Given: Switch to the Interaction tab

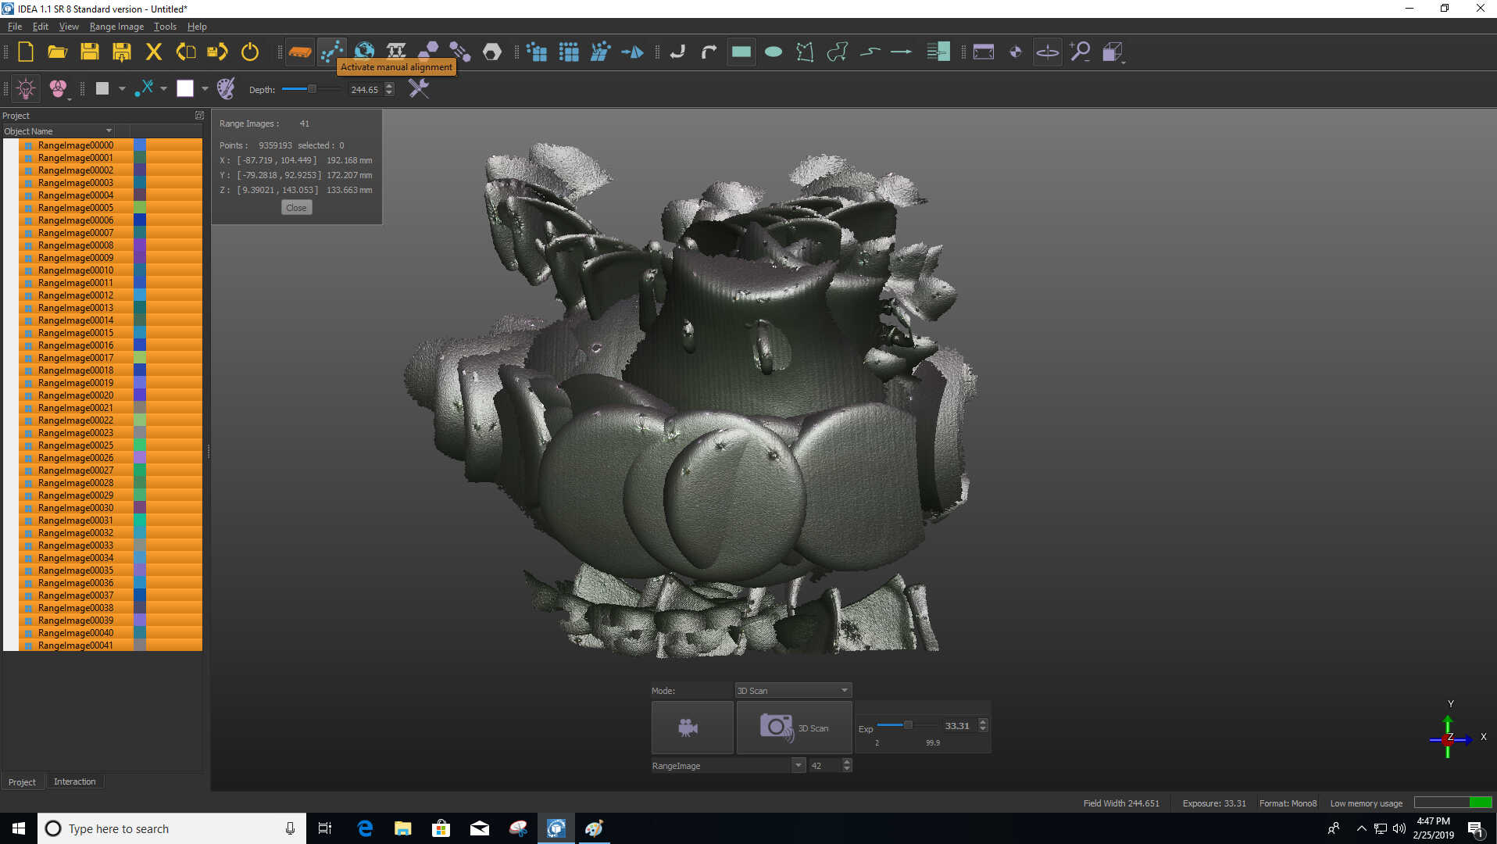Looking at the screenshot, I should 74,781.
